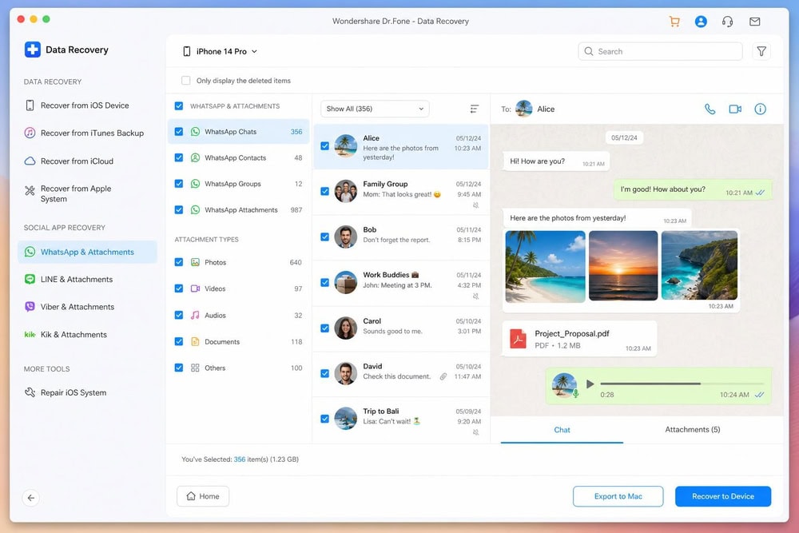799x533 pixels.
Task: Click the filter funnel icon
Action: (x=761, y=51)
